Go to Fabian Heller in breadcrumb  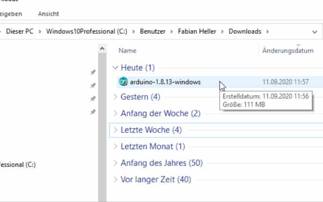click(x=197, y=31)
